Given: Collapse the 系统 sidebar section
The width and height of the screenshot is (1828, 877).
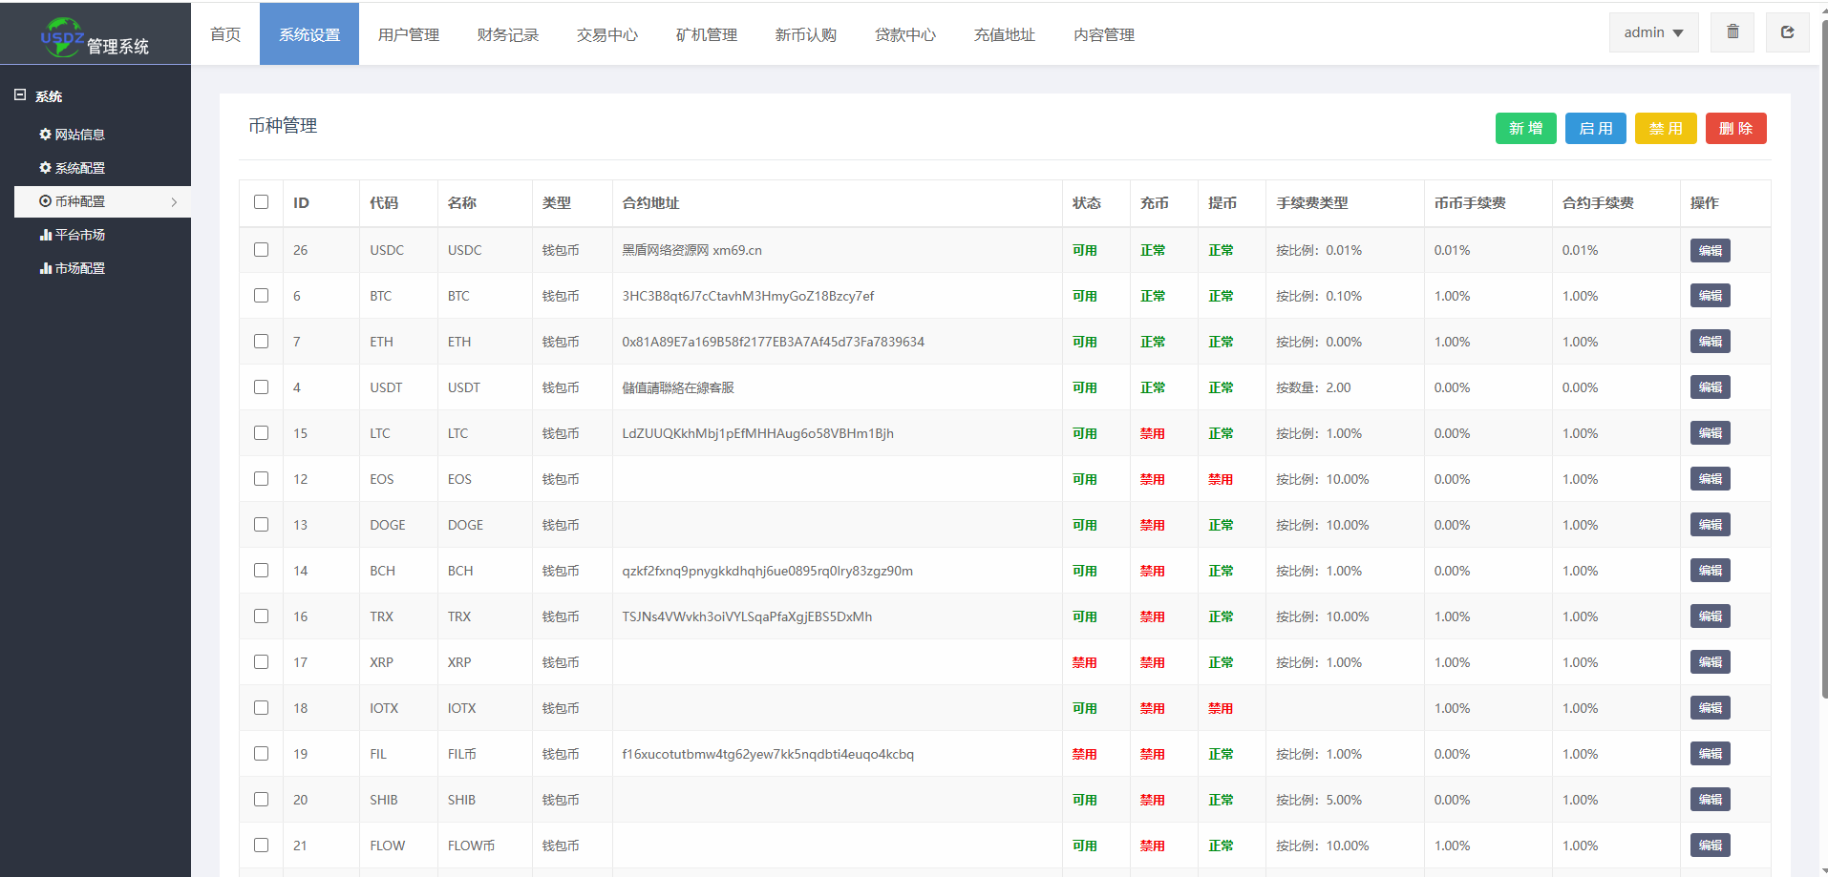Looking at the screenshot, I should pos(20,95).
